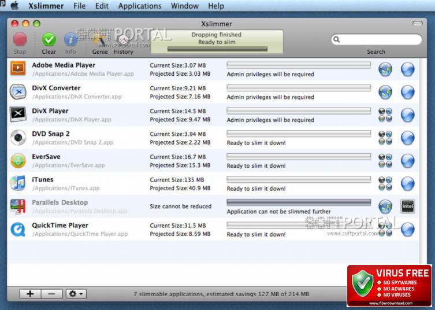
Task: Select the DVD Snap 2 name label
Action: [51, 134]
